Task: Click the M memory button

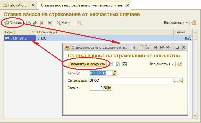Action: click(156, 47)
